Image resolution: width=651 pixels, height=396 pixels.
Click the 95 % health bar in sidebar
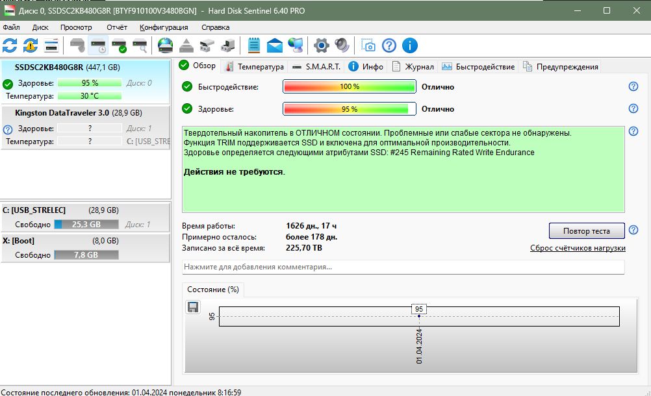[90, 83]
